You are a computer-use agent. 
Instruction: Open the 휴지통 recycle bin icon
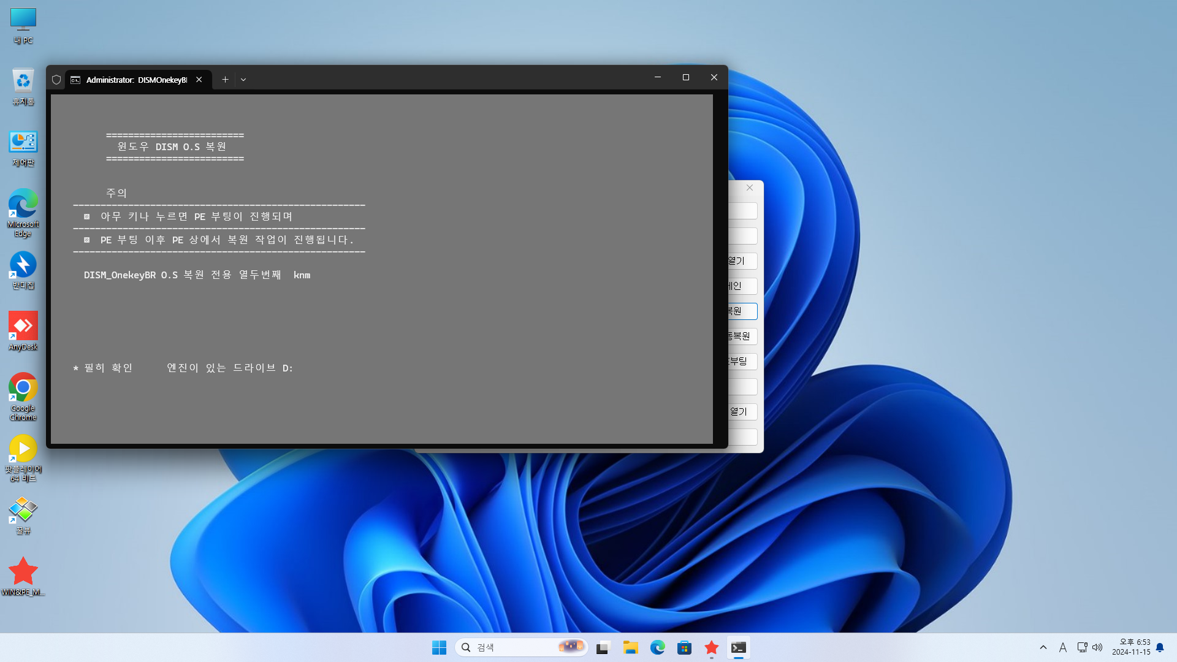pyautogui.click(x=23, y=86)
